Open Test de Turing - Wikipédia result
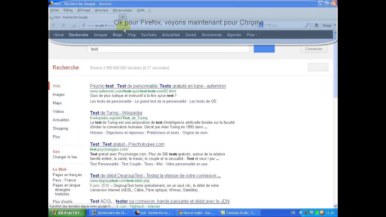 click(x=116, y=113)
